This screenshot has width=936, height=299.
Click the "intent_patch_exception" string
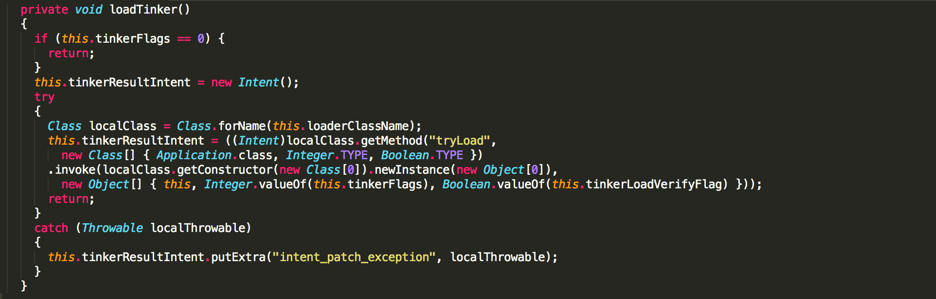click(x=354, y=257)
